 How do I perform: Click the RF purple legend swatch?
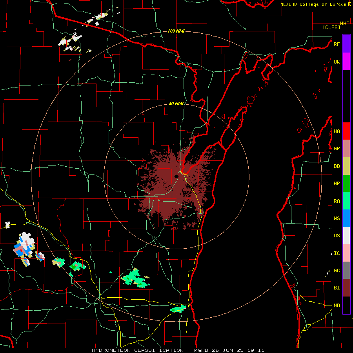pyautogui.click(x=346, y=44)
